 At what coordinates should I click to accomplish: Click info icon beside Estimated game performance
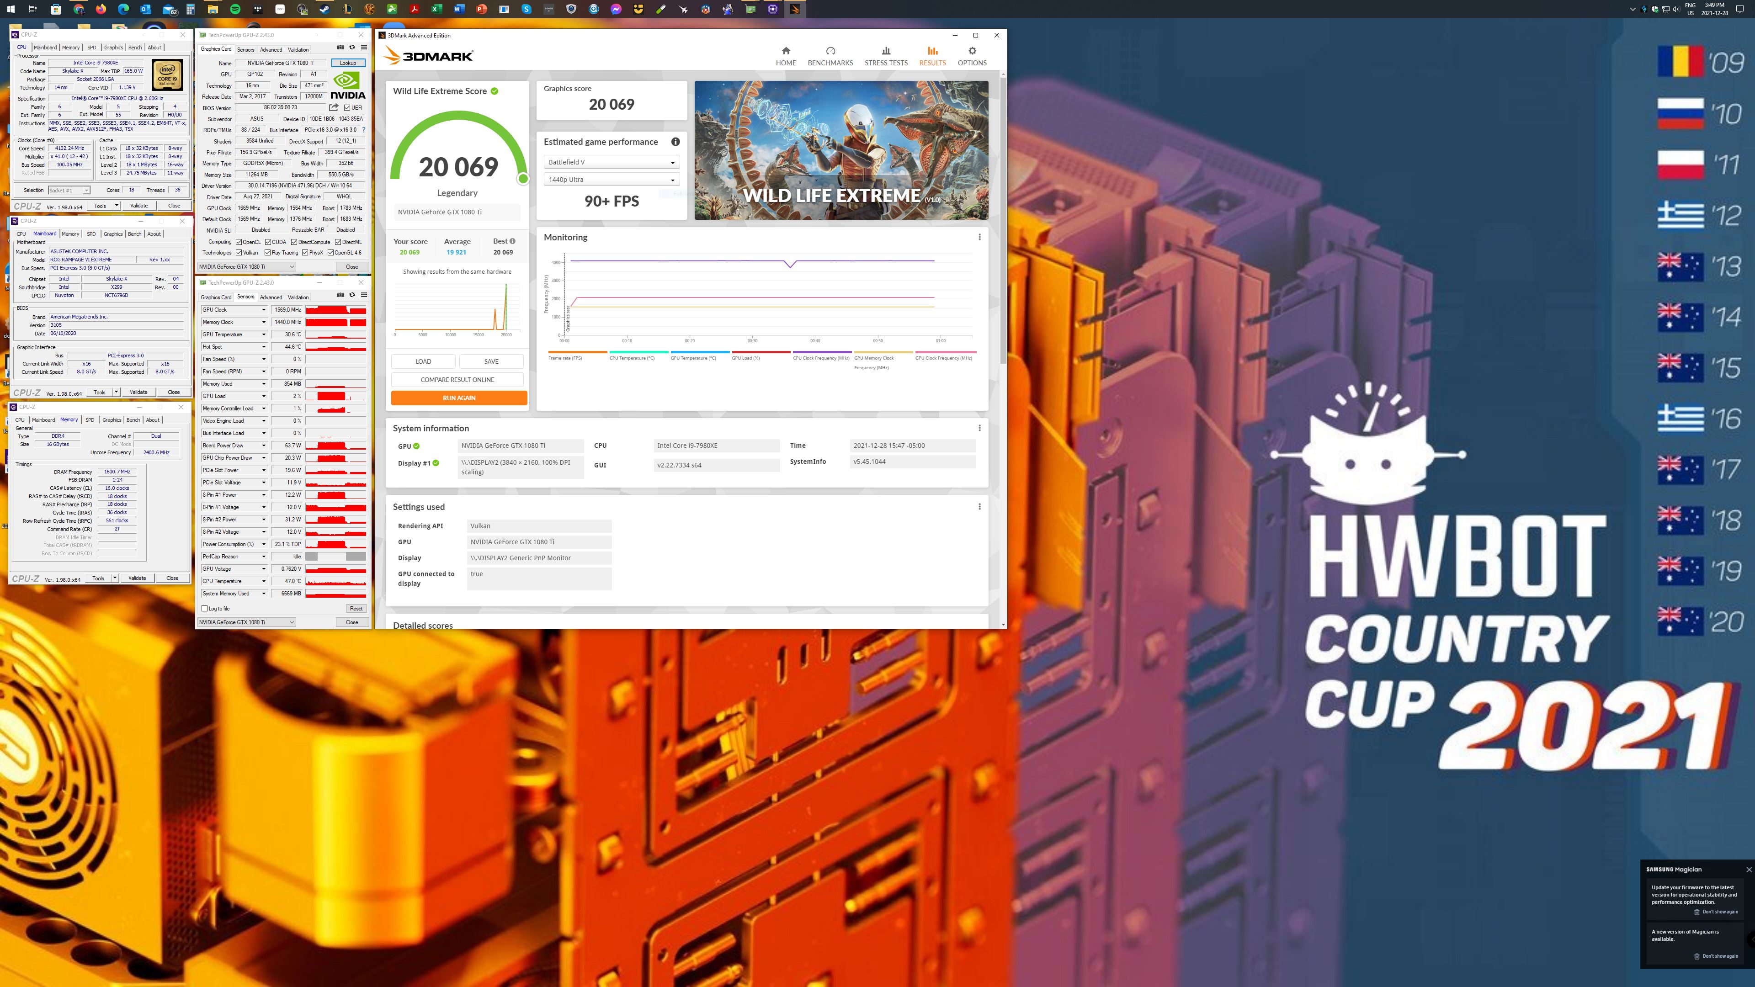[675, 142]
